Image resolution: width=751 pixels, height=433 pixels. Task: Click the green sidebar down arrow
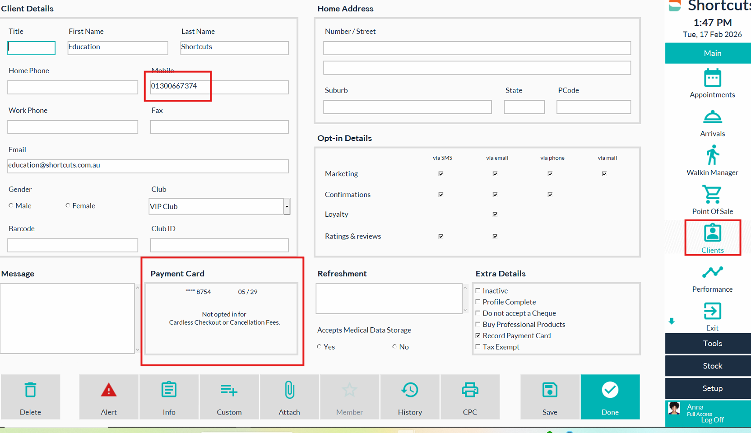point(672,321)
